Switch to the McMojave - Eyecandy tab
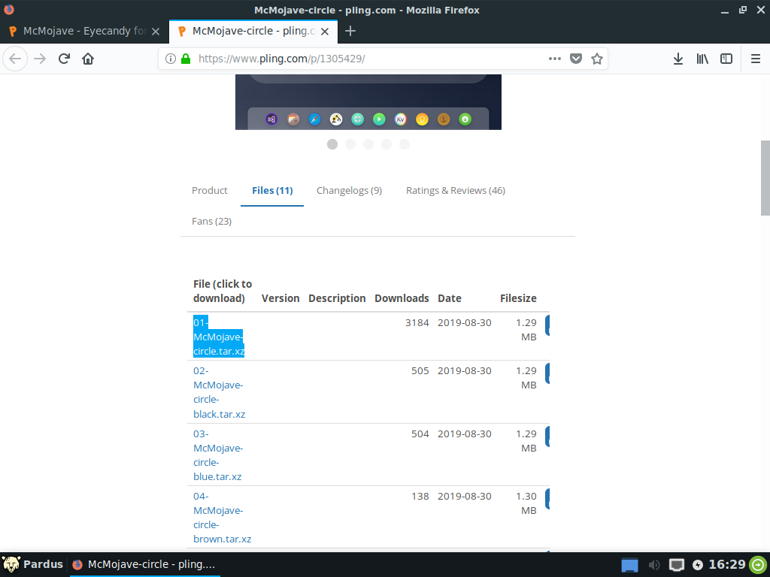The width and height of the screenshot is (770, 577). [84, 32]
